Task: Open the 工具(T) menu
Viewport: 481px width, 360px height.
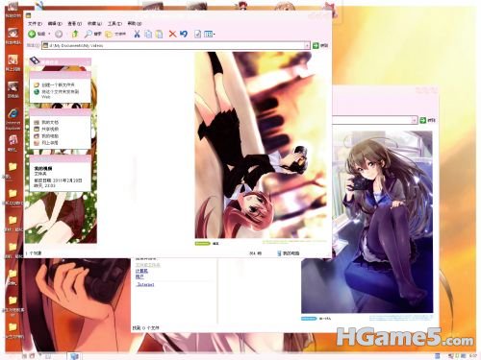Action: 114,23
